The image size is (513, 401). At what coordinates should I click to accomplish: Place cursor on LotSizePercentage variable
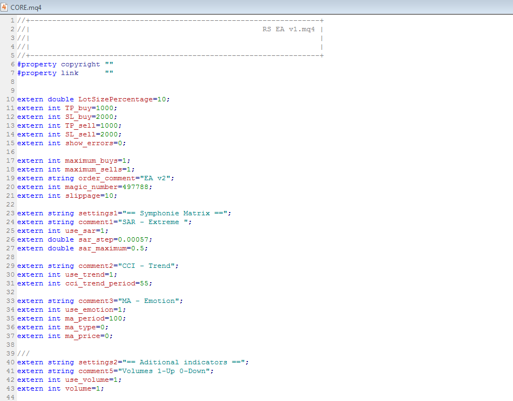coord(115,100)
